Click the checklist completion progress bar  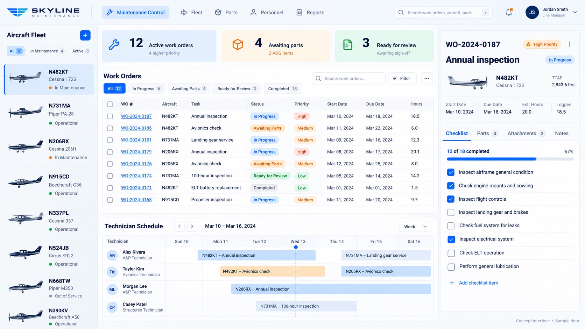[510, 159]
